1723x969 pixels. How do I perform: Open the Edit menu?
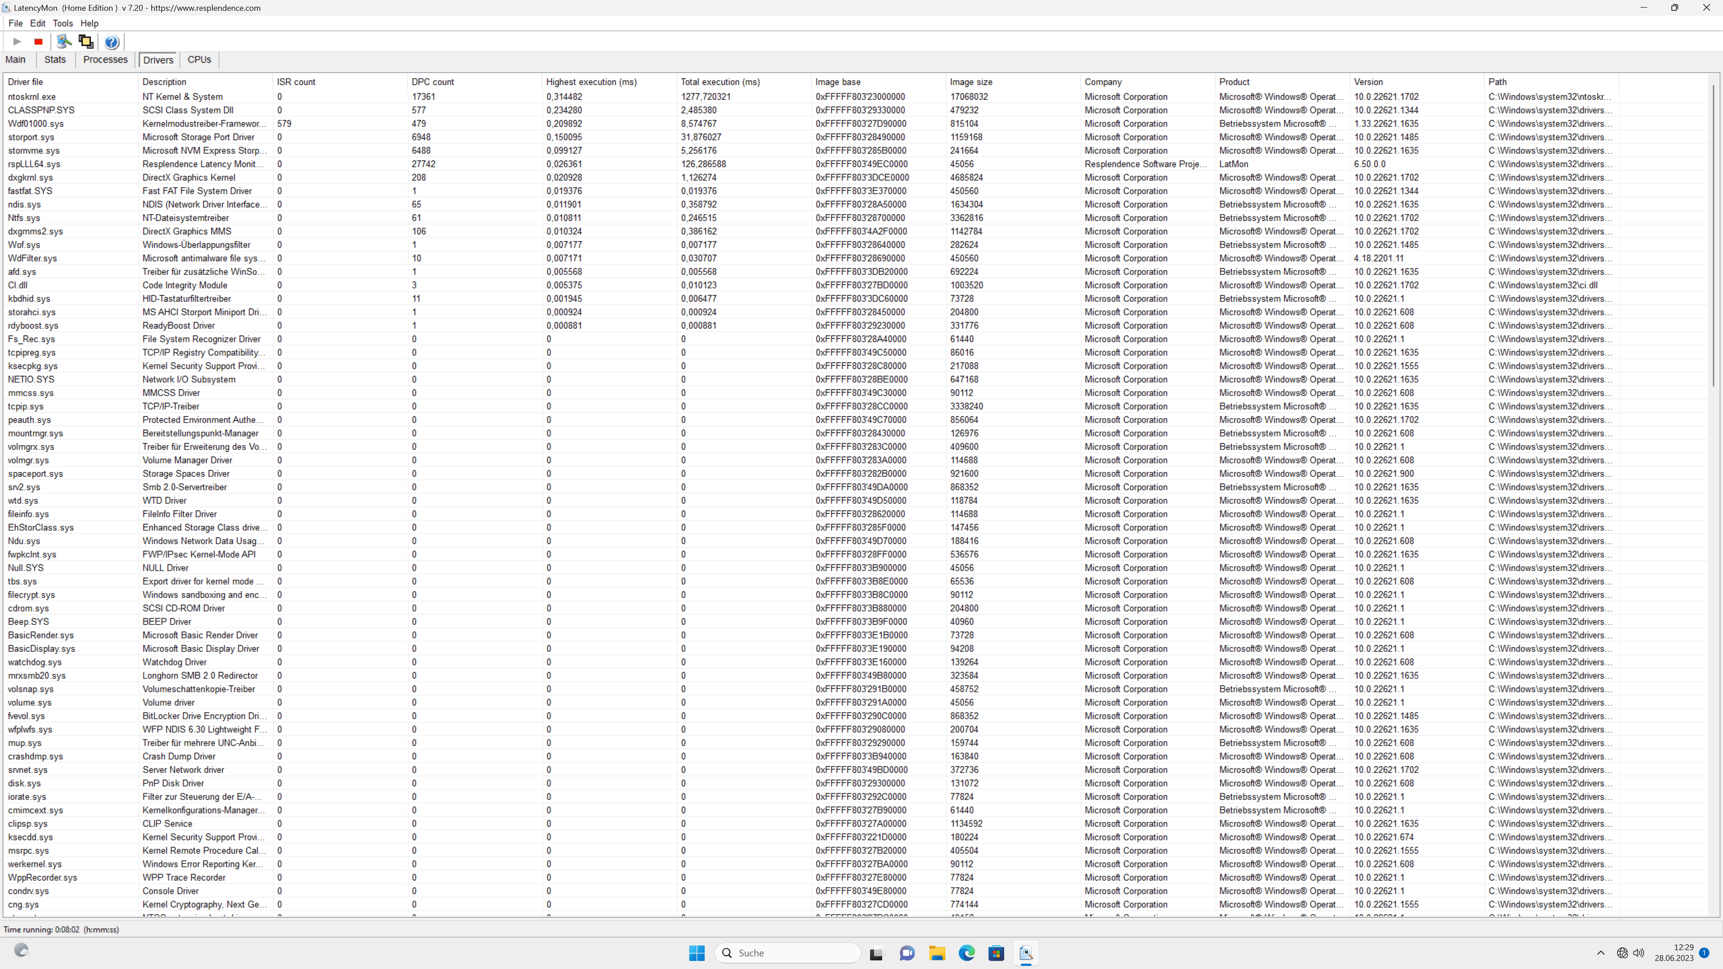click(37, 23)
